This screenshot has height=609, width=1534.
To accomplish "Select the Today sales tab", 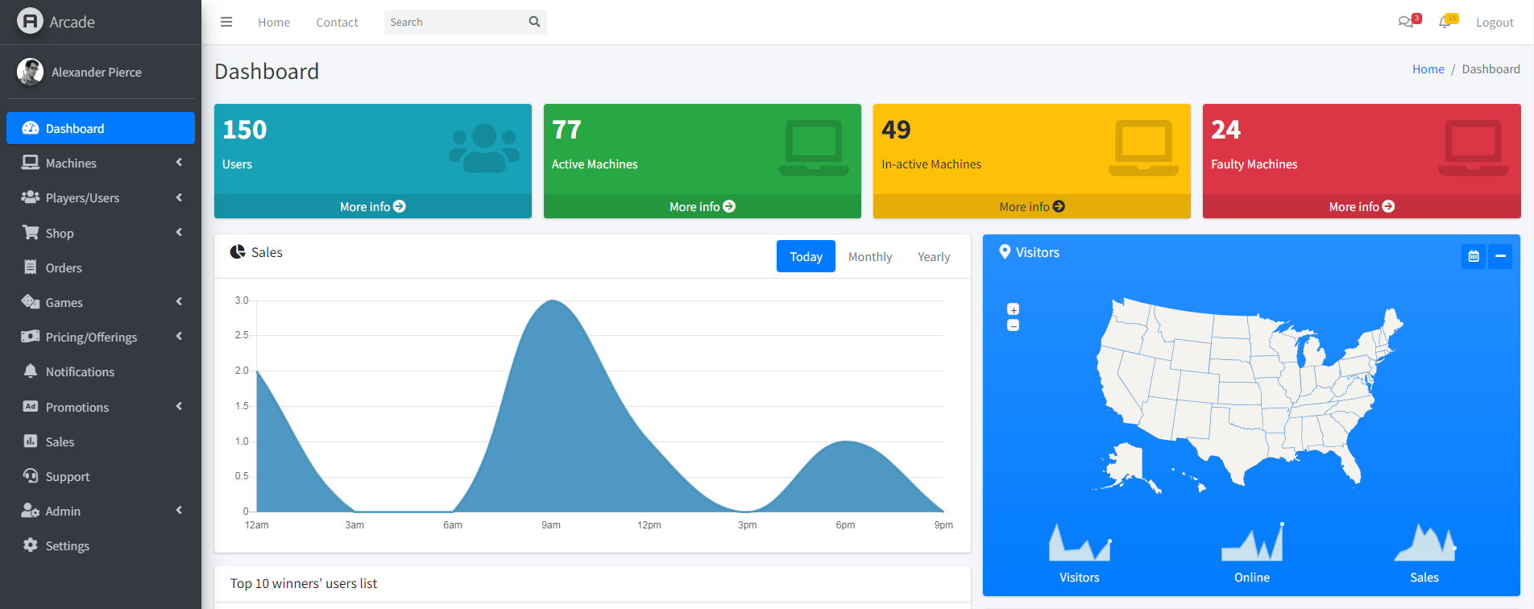I will pyautogui.click(x=806, y=256).
